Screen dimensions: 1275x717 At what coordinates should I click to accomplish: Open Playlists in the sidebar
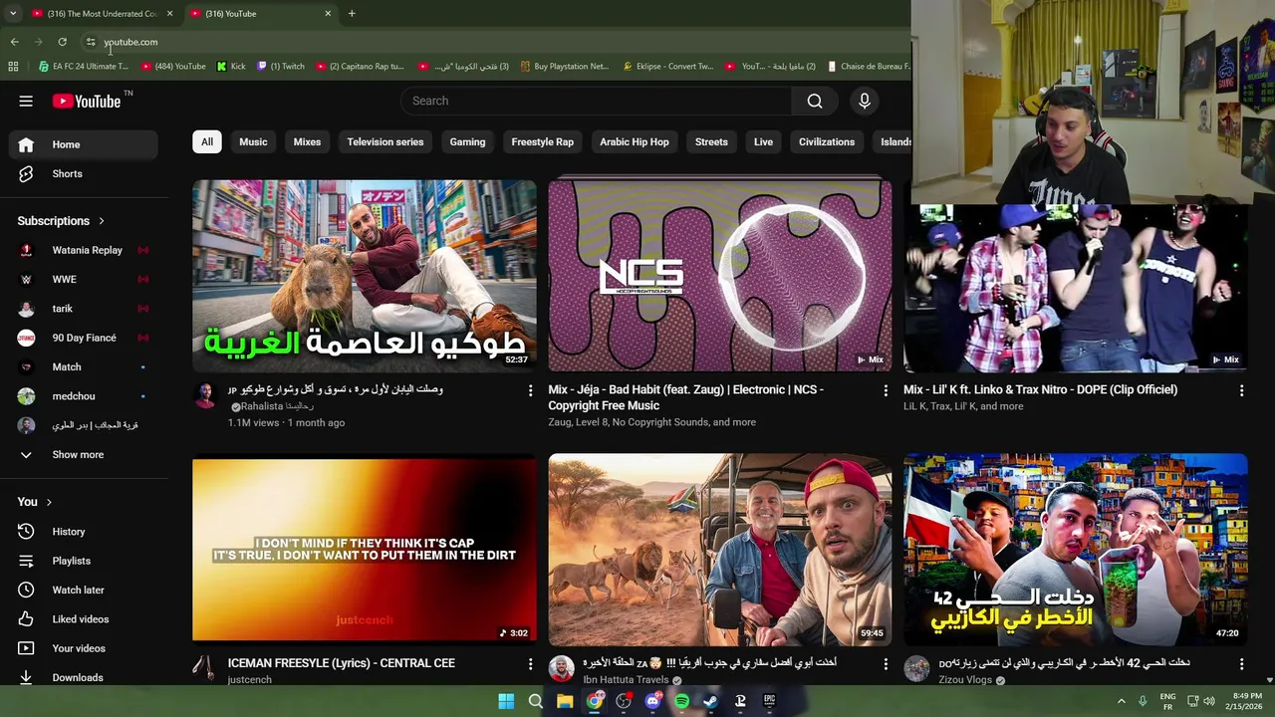84,561
